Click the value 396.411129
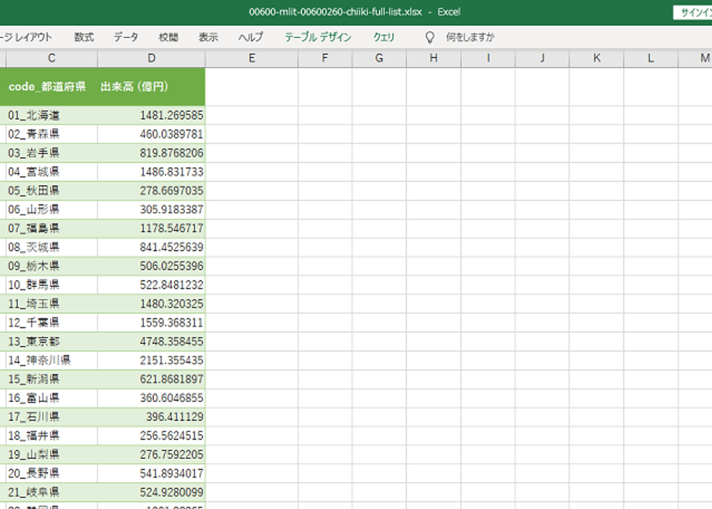 coord(174,417)
